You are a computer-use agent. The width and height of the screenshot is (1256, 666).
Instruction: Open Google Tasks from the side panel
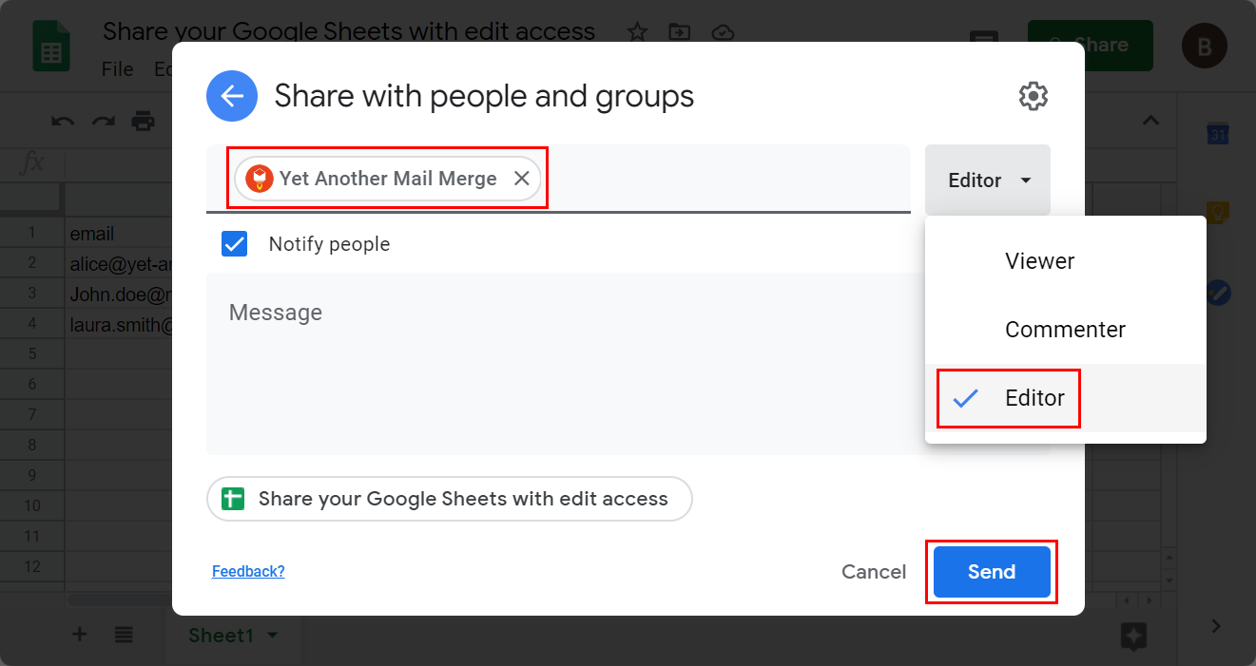[x=1218, y=292]
